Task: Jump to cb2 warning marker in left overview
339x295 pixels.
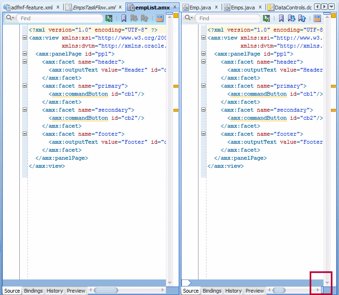Action: click(176, 110)
